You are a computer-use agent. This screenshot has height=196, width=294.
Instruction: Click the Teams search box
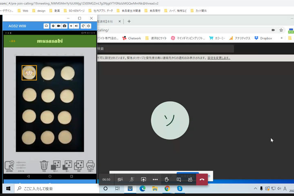[165, 49]
